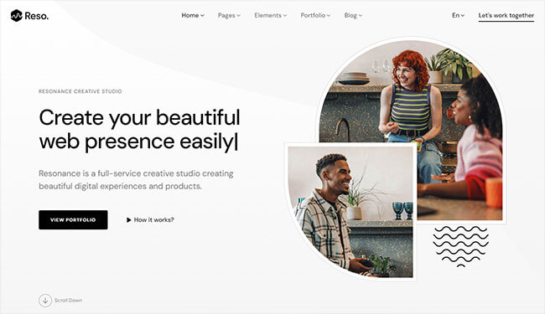Click the How it works? link text

pos(153,220)
